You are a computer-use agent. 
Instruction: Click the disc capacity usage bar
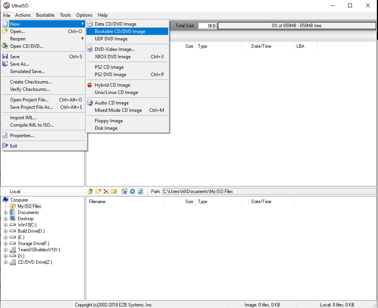(297, 26)
